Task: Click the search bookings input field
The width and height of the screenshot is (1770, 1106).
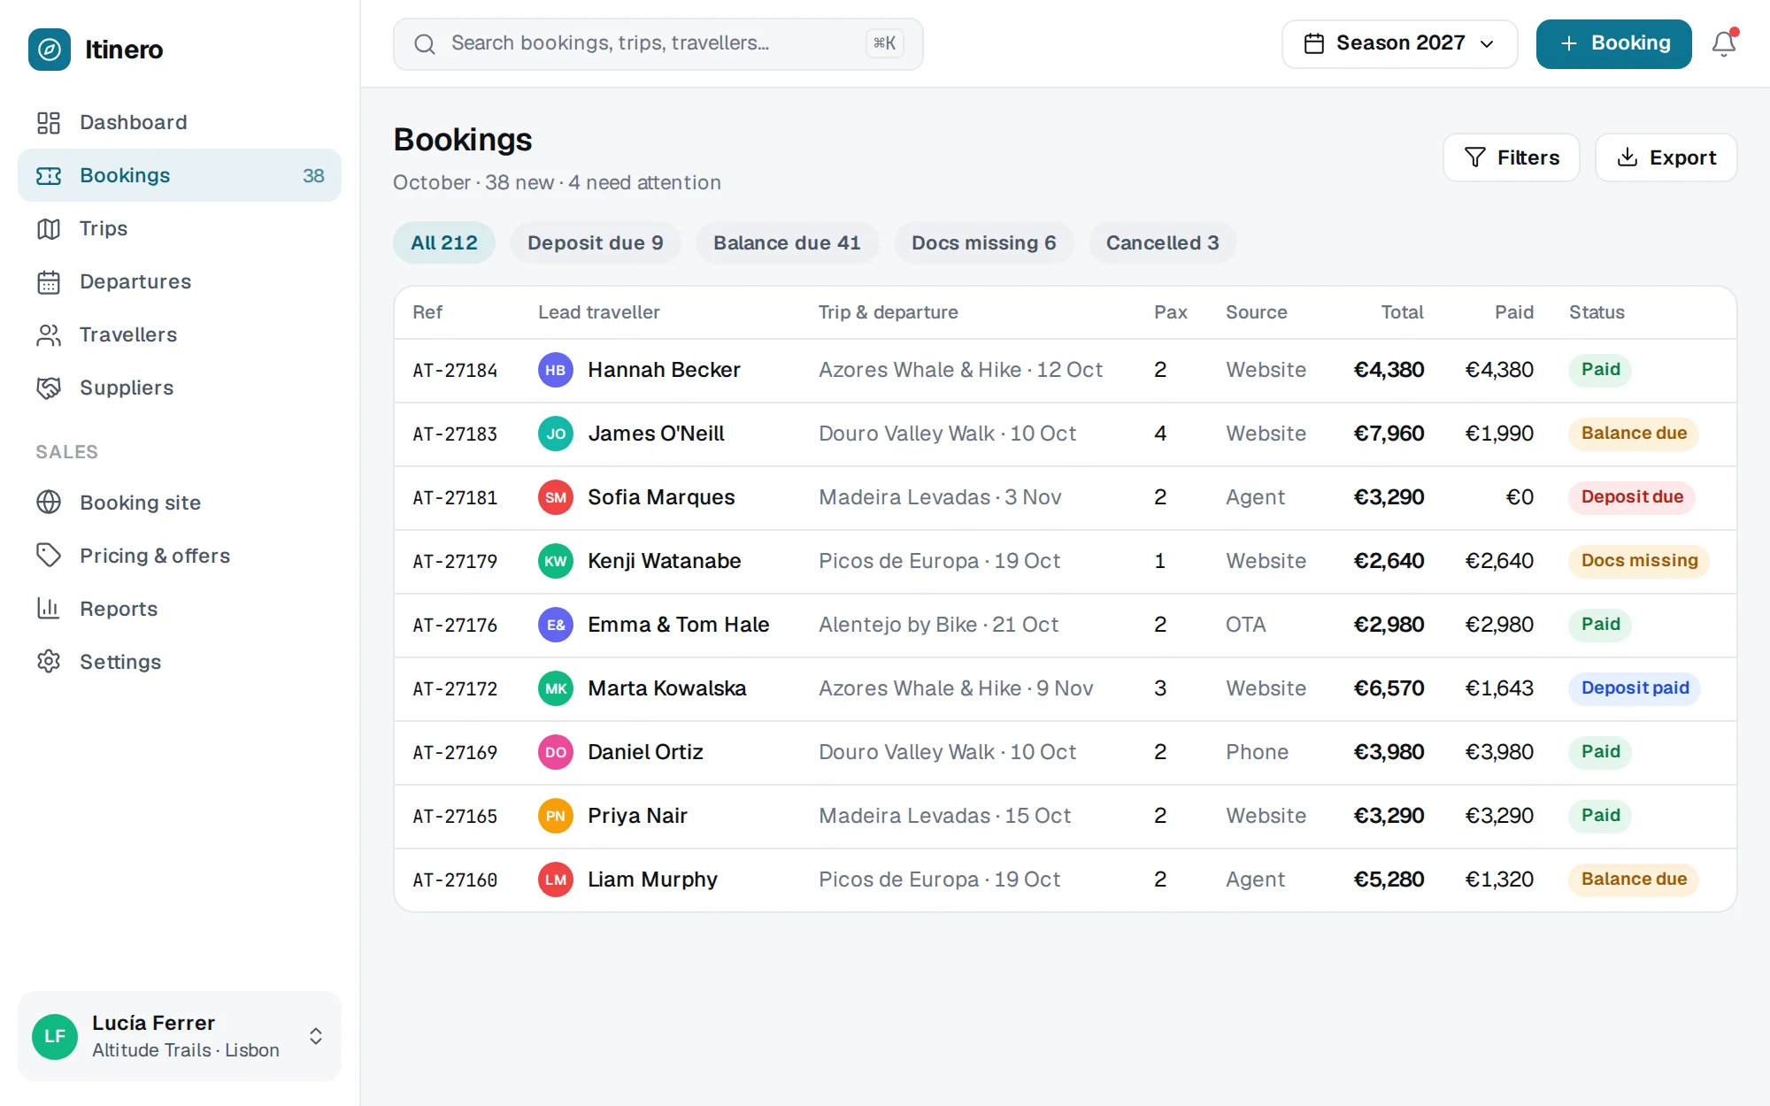Action: [658, 44]
